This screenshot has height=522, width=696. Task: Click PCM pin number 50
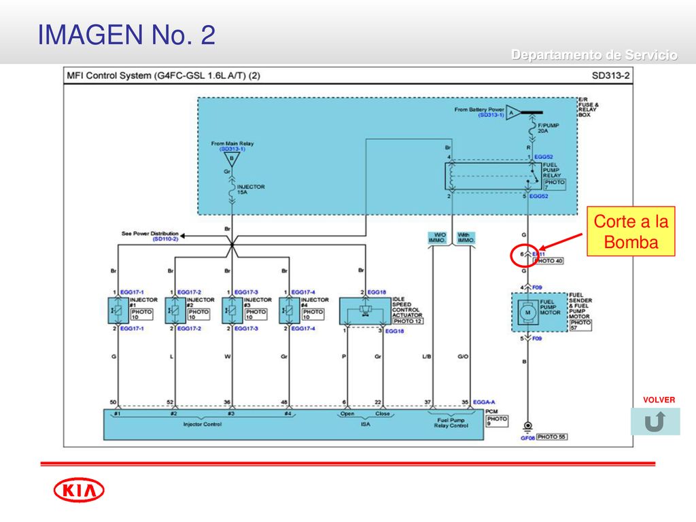(x=114, y=402)
